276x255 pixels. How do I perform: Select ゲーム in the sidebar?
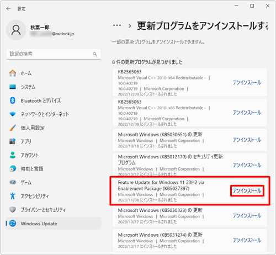coord(54,182)
